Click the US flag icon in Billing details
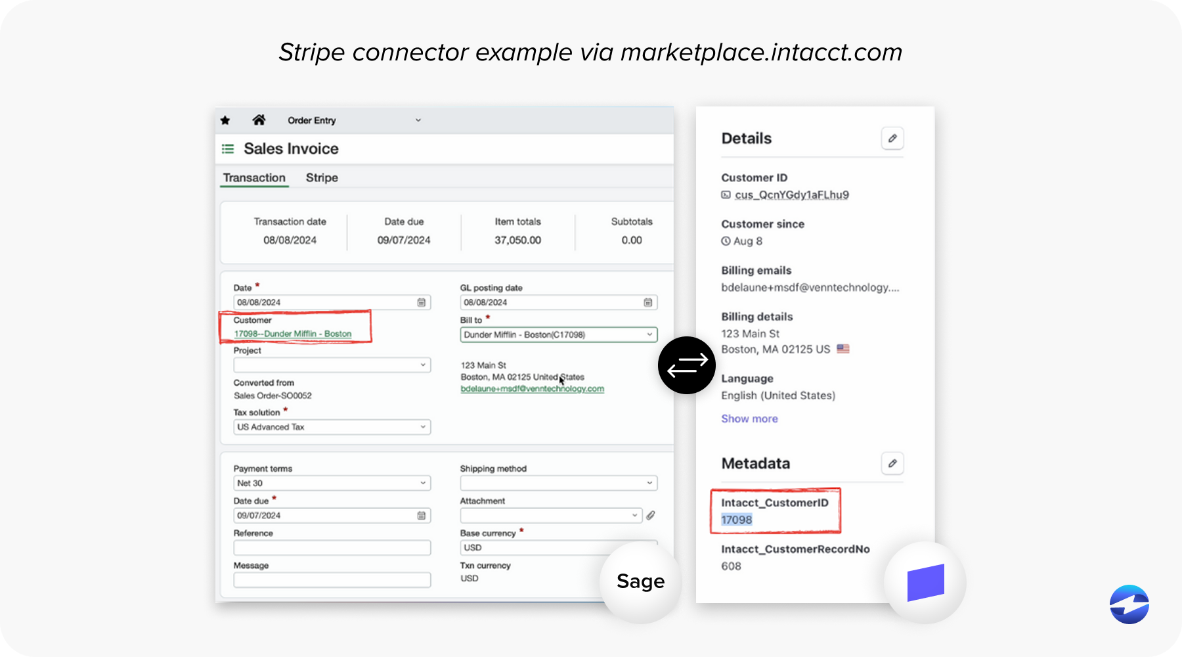Viewport: 1182px width, 657px height. (843, 349)
